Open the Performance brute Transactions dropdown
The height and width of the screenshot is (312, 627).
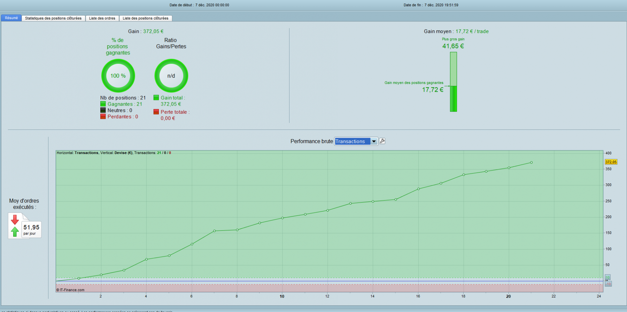[356, 141]
